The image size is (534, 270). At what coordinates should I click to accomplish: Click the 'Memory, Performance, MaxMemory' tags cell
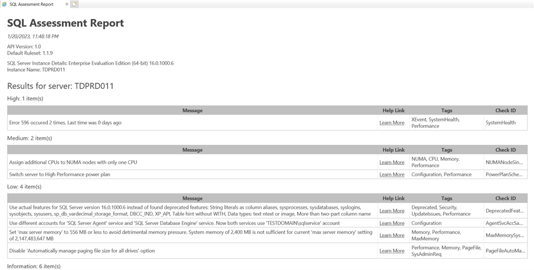[446, 235]
